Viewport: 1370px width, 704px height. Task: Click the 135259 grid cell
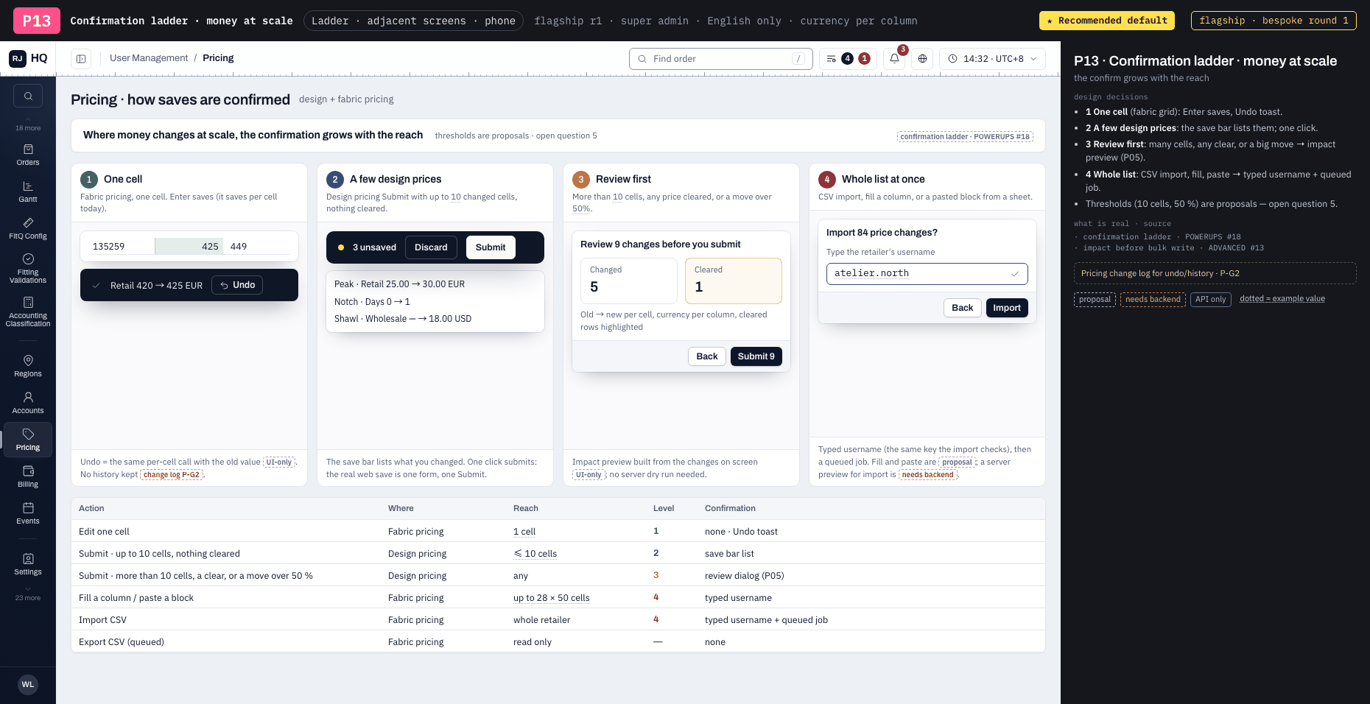click(x=118, y=246)
